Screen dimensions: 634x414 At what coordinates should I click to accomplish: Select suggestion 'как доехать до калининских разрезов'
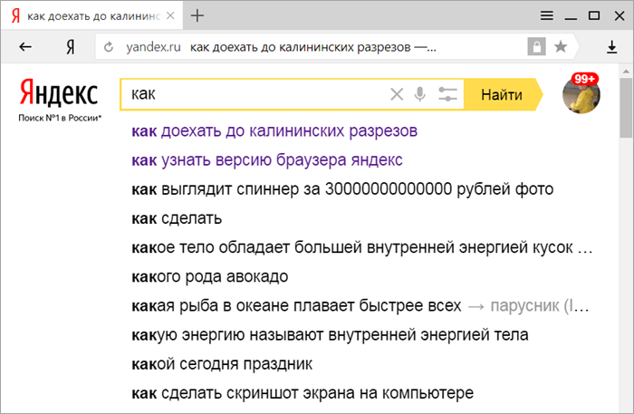click(274, 131)
